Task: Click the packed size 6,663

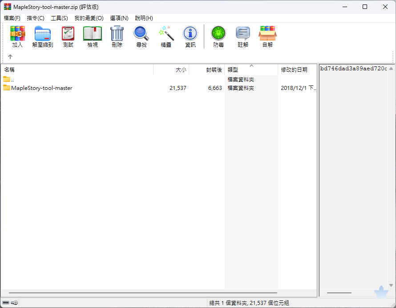Action: tap(215, 88)
